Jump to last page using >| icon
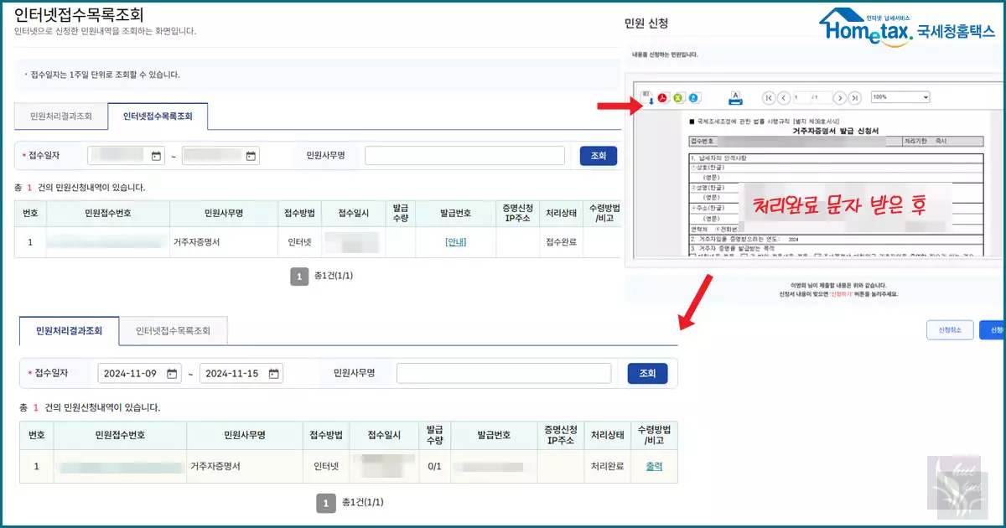 tap(855, 98)
